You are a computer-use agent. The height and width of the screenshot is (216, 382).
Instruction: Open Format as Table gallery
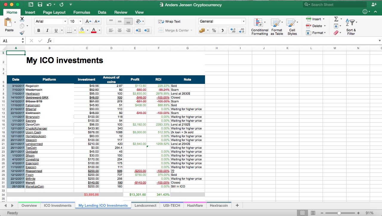pos(277,26)
